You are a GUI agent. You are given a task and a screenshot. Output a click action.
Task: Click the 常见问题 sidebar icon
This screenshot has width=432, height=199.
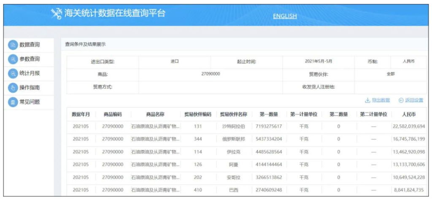coord(13,102)
